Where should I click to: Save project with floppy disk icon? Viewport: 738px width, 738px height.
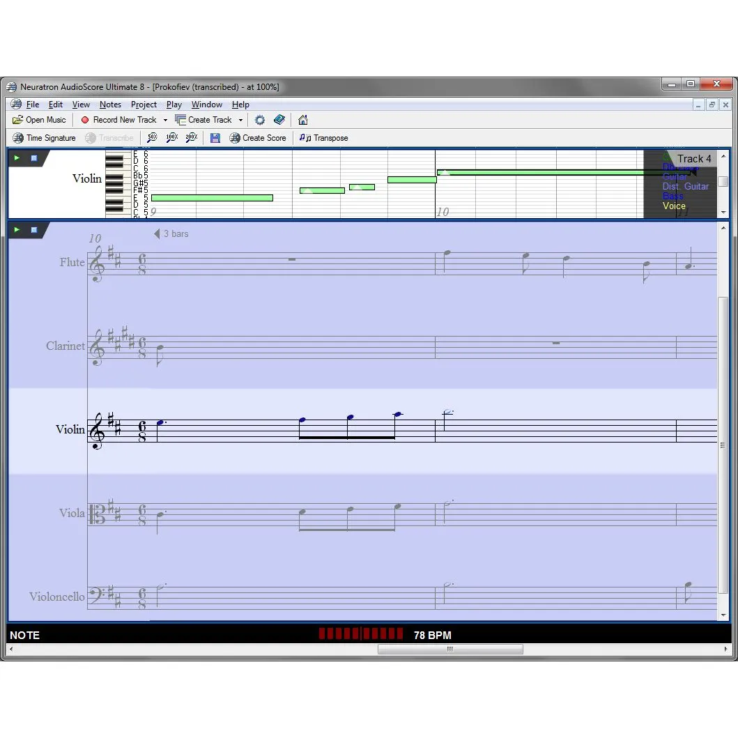[215, 138]
